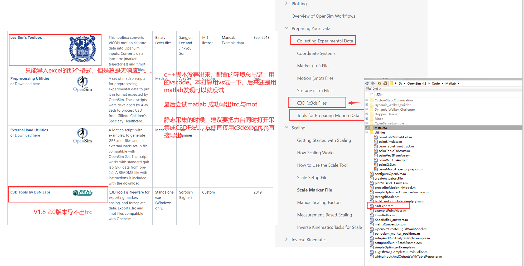This screenshot has height=266, width=524.
Task: Click the OpenSim logo in Preprocessing Utilities row
Action: (x=83, y=84)
